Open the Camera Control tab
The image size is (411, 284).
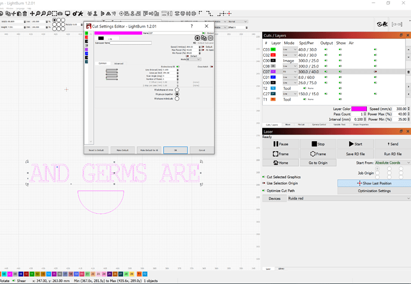pyautogui.click(x=319, y=124)
